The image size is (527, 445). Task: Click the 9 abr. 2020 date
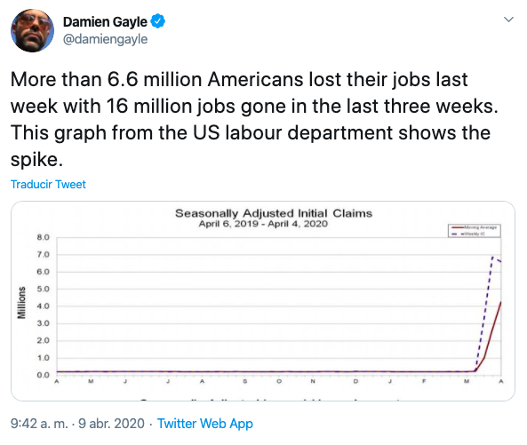click(112, 424)
